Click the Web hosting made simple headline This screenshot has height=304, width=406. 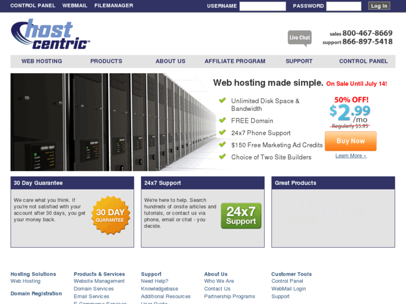[268, 83]
